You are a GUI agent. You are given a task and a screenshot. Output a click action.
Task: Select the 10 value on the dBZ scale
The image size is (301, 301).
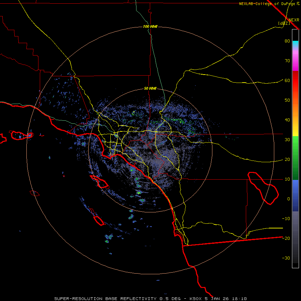(287, 179)
